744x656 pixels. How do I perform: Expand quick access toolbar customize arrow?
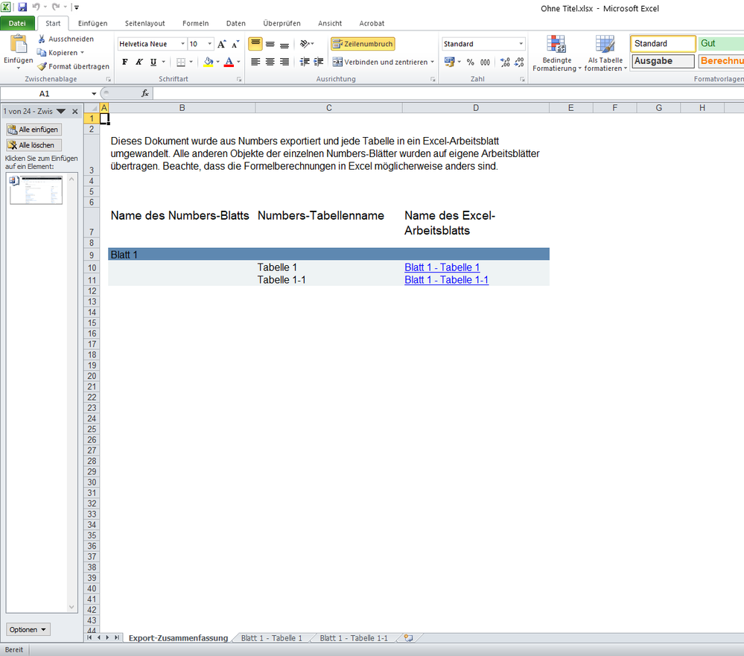click(x=77, y=7)
